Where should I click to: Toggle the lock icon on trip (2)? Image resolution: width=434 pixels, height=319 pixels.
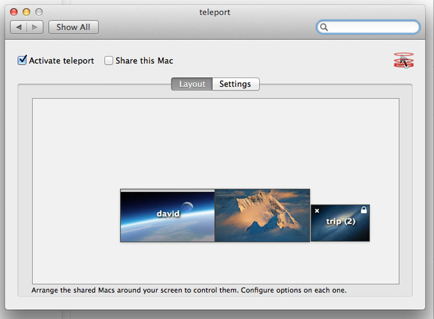click(363, 210)
